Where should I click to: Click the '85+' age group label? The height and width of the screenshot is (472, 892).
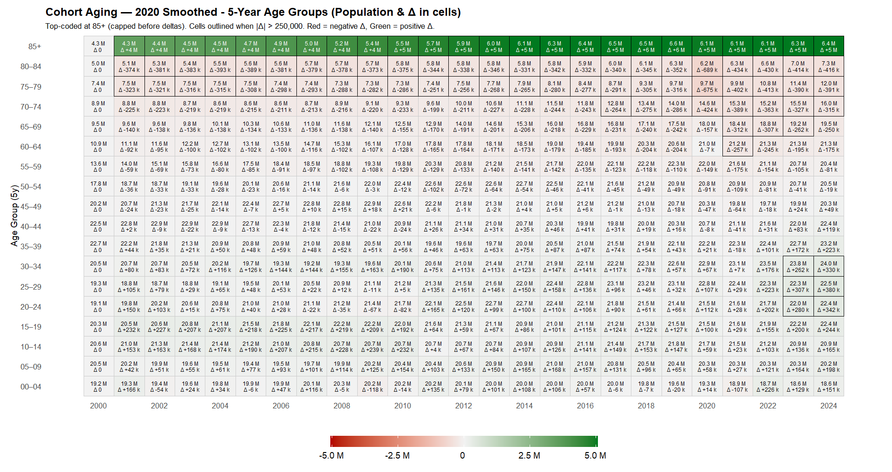coord(35,46)
